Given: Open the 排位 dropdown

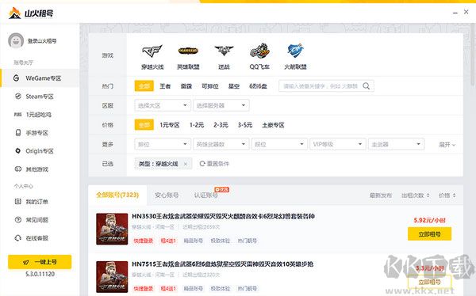Looking at the screenshot, I should coord(163,144).
